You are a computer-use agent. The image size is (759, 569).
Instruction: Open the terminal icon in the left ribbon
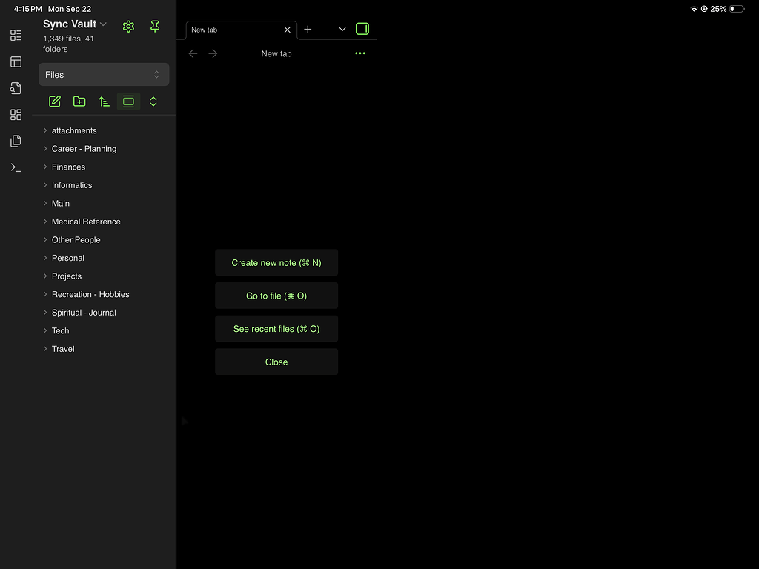(16, 167)
